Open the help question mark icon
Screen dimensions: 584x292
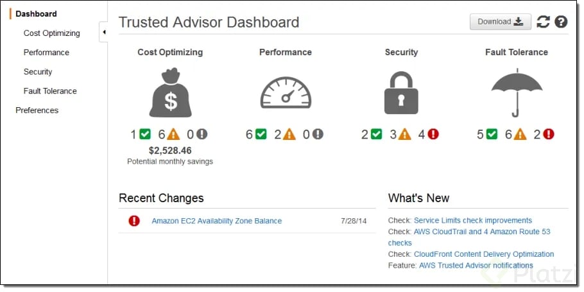(561, 22)
